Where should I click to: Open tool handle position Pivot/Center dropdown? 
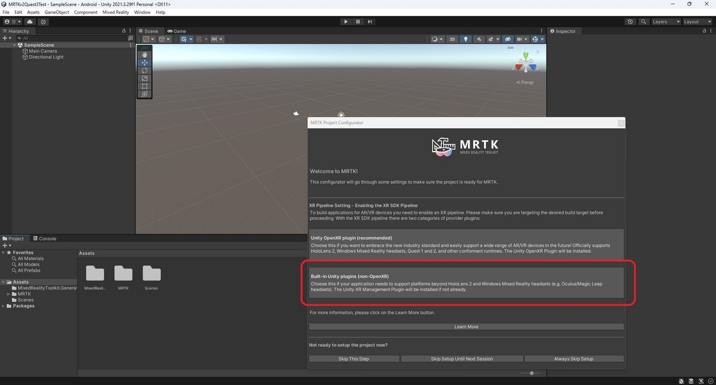click(148, 39)
